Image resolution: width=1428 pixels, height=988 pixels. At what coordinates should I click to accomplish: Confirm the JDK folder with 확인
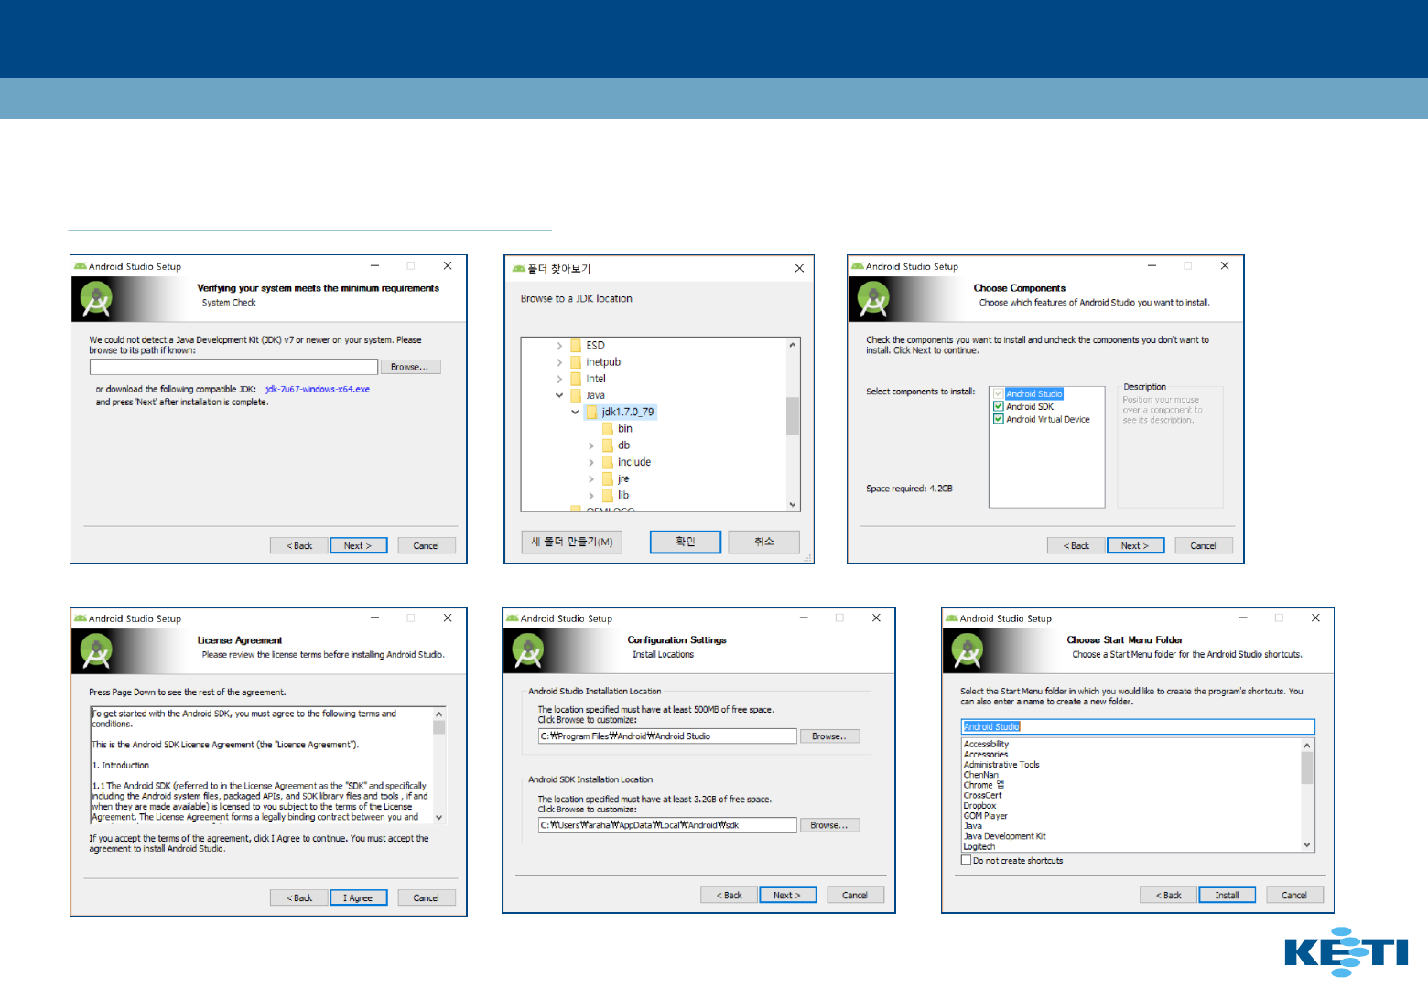(x=686, y=542)
